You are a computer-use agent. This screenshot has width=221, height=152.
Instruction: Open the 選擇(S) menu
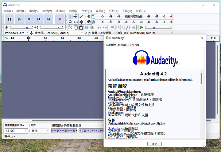[34, 11]
